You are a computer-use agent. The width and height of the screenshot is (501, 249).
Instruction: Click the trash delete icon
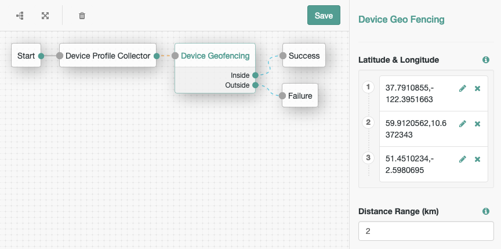tap(82, 15)
